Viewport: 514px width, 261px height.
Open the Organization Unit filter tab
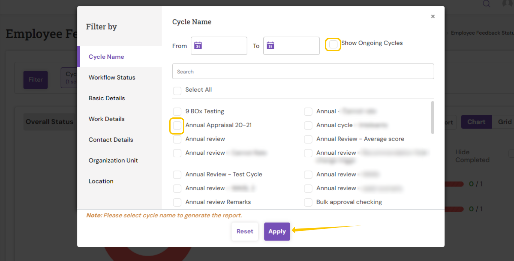click(x=119, y=161)
